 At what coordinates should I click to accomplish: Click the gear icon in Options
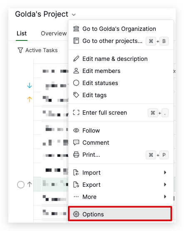(76, 214)
